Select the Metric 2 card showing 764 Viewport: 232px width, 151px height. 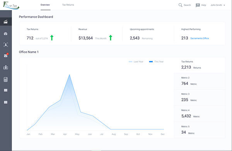200,81
